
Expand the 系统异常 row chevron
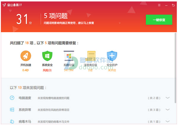pyautogui.click(x=168, y=110)
